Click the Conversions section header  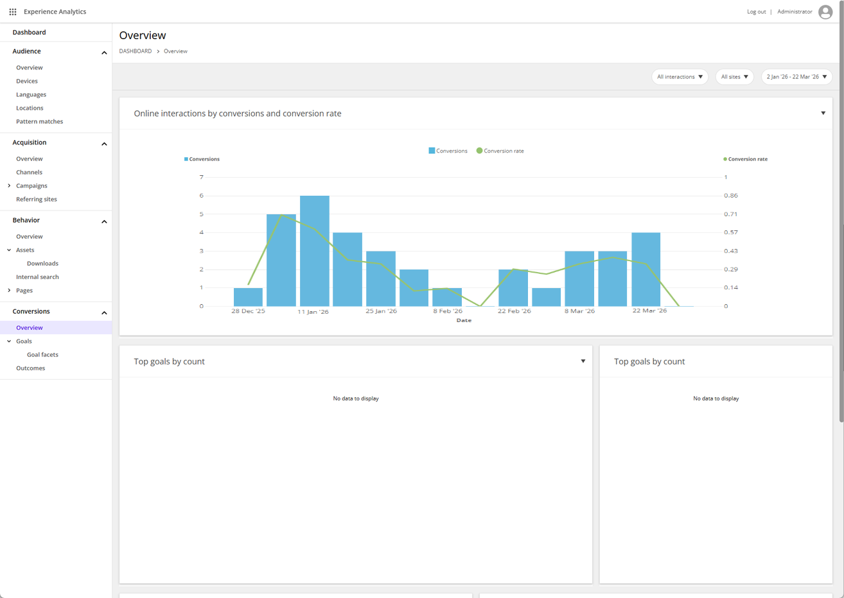(31, 311)
